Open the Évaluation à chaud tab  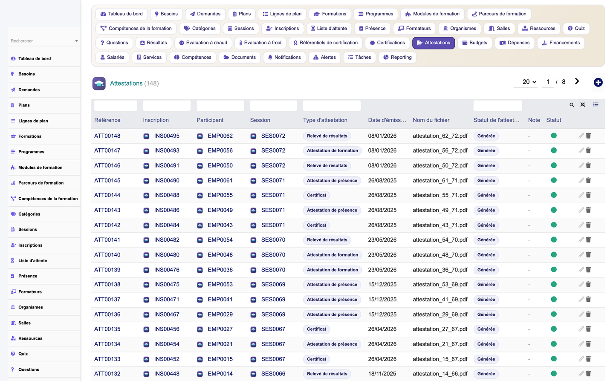pos(203,43)
